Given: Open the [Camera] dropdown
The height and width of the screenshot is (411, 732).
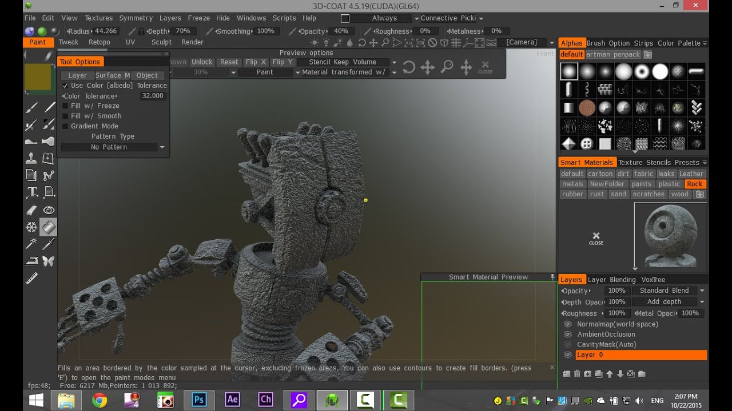Looking at the screenshot, I should [526, 42].
